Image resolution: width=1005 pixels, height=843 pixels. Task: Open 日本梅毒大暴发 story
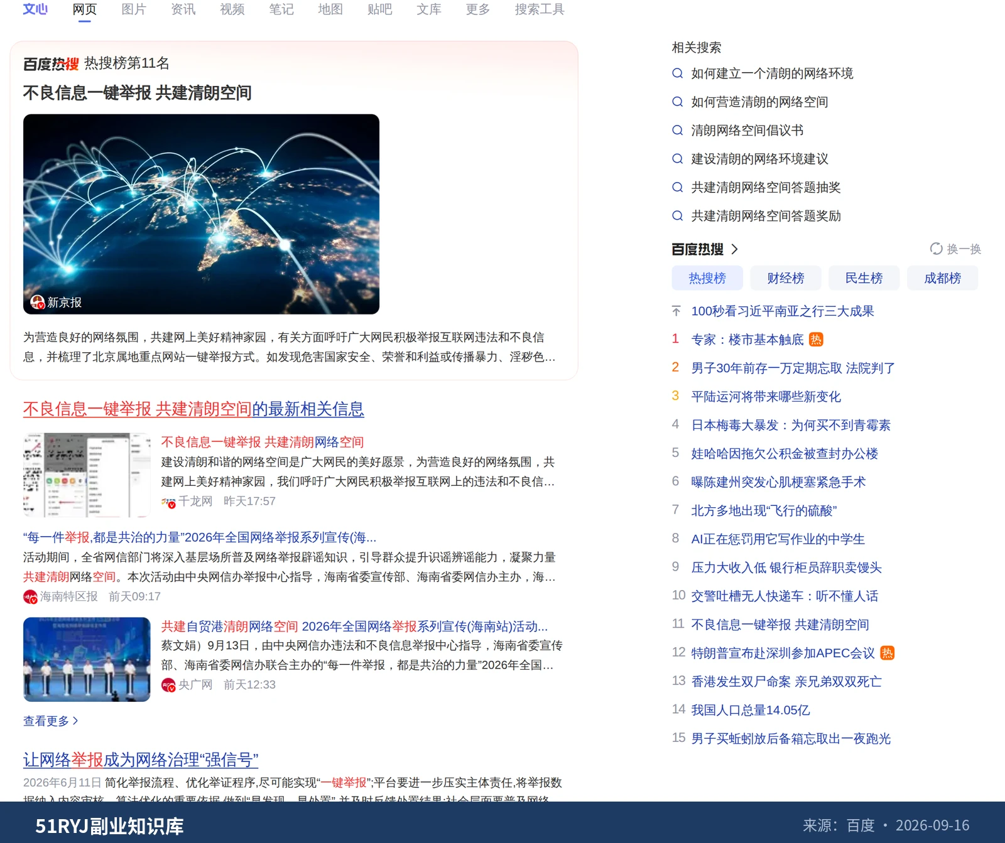click(791, 426)
